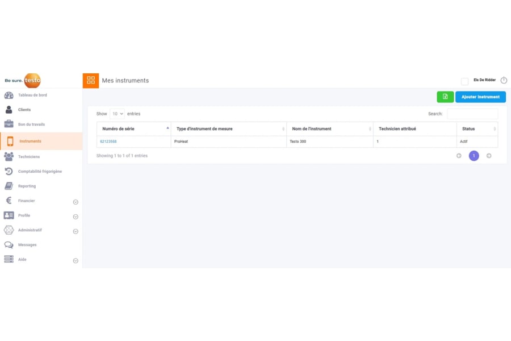Open serial number 62123588 link
The width and height of the screenshot is (511, 341).
point(108,142)
